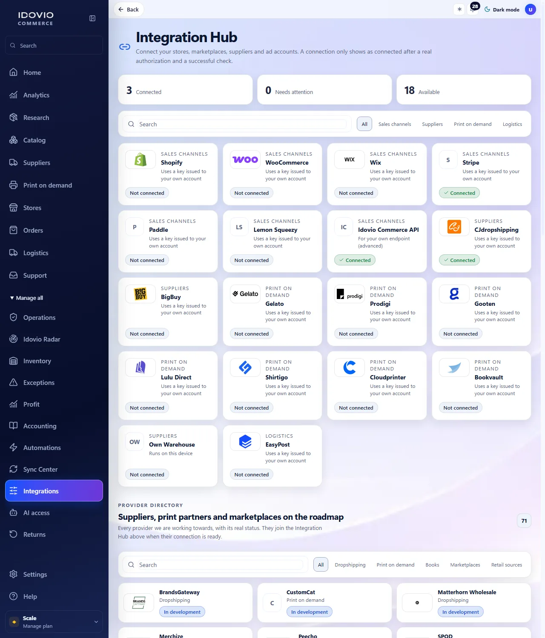Click the Integration Hub search field

237,124
